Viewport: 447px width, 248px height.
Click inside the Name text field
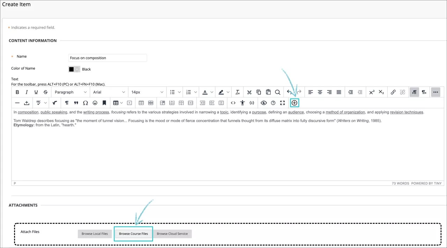107,58
